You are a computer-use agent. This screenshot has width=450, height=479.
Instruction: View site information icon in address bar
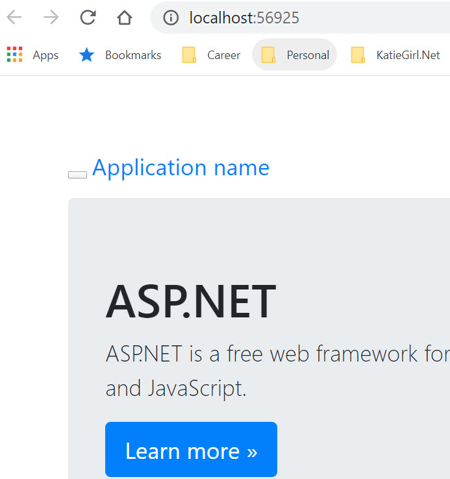coord(171,18)
